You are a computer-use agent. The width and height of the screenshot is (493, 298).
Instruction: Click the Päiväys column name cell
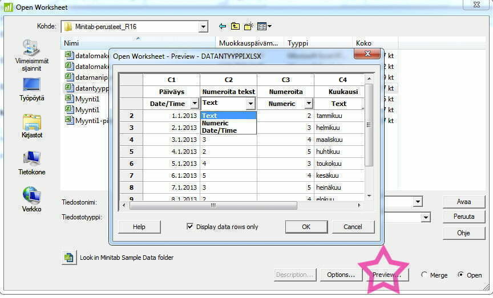coord(171,92)
